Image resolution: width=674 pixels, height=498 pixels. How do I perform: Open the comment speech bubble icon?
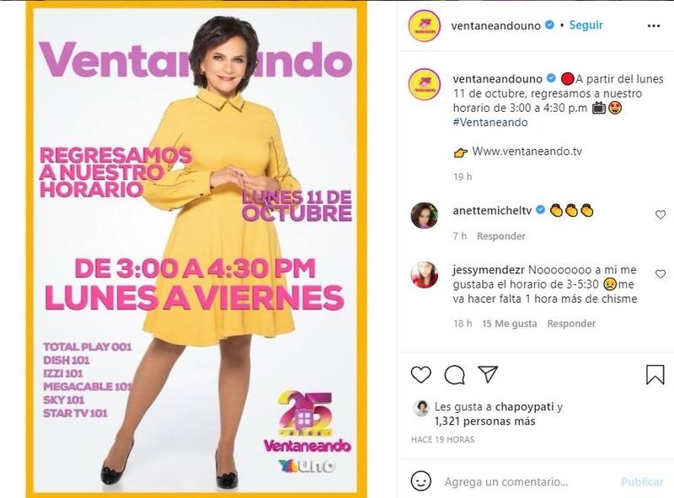[454, 375]
